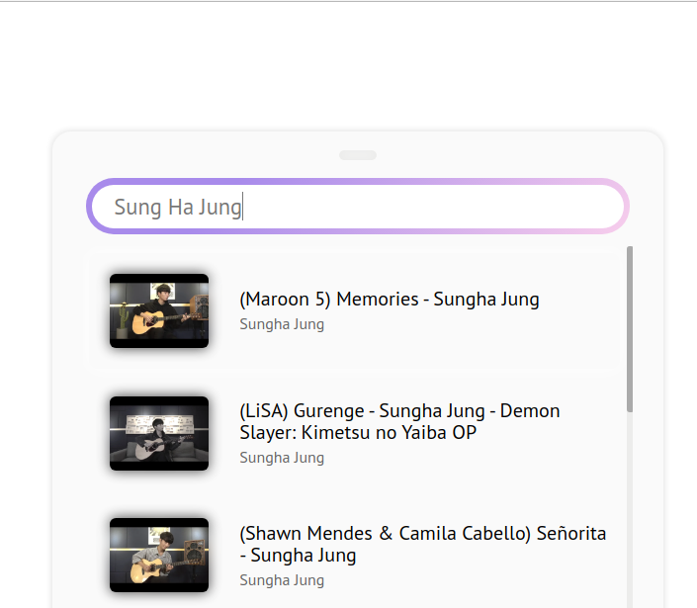Click Sungha Jung channel name under Memories
The width and height of the screenshot is (697, 608).
tap(282, 324)
